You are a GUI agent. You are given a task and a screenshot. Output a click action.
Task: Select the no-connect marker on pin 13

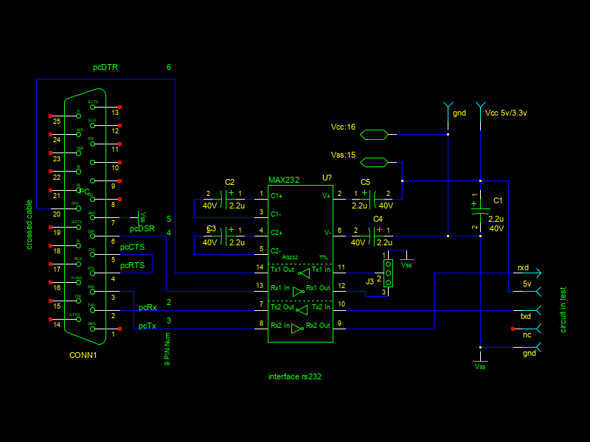click(119, 107)
